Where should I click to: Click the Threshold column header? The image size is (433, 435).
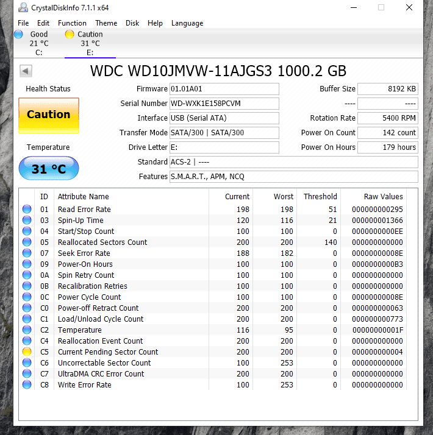[x=320, y=196]
